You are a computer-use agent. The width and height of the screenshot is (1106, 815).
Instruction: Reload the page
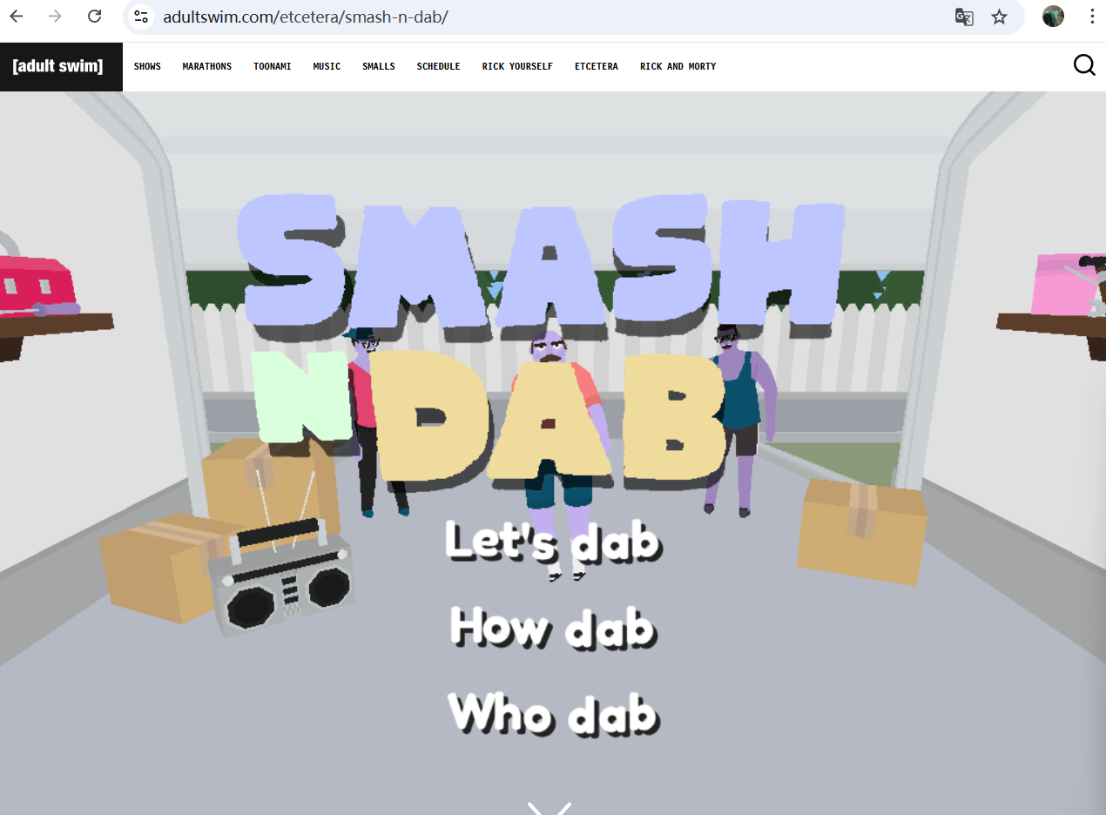pyautogui.click(x=95, y=17)
